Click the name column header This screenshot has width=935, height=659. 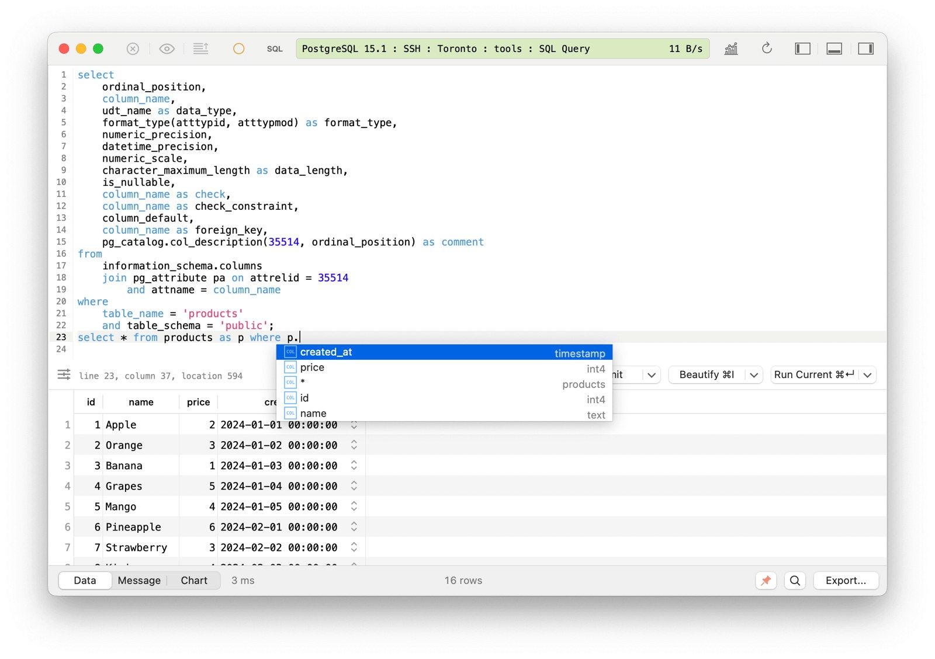[x=141, y=402]
